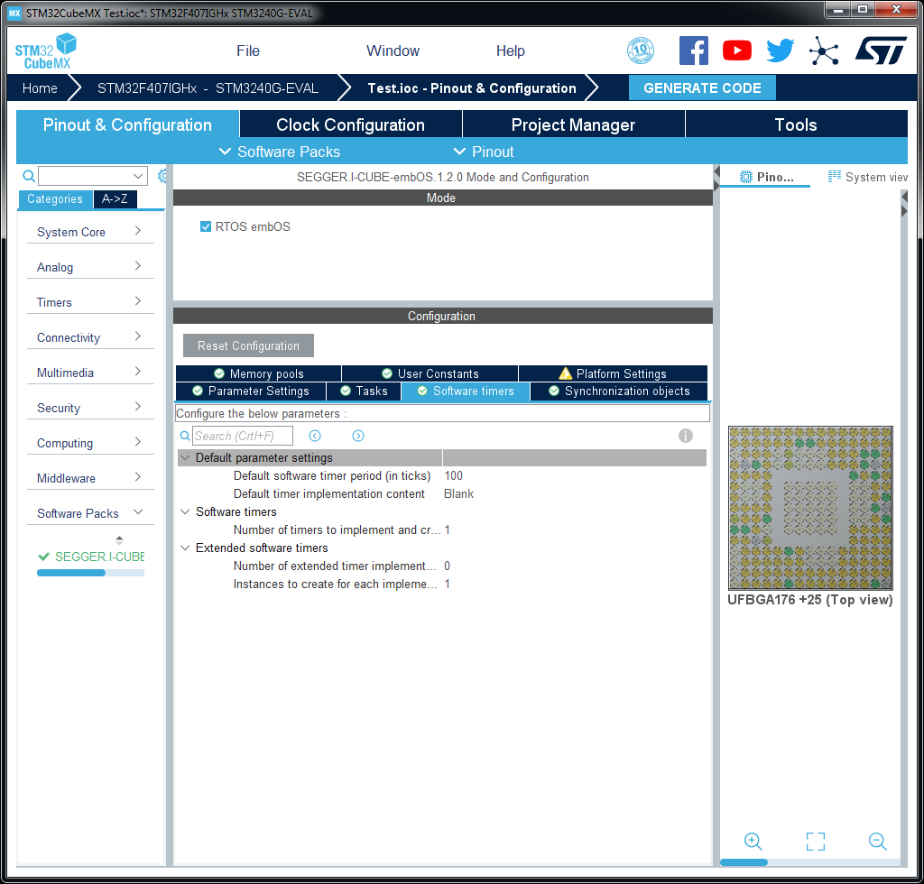Zoom in on the pinout view
The image size is (924, 884).
click(753, 842)
